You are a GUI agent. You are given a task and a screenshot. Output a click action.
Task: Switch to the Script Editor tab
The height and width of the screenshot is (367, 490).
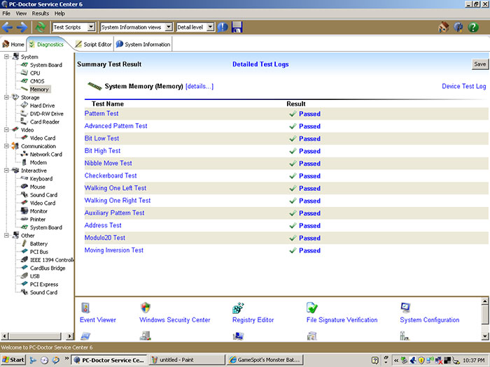pos(94,44)
